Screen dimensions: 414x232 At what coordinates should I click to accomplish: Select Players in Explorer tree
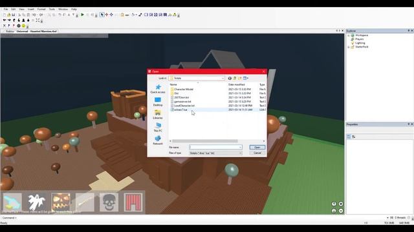360,39
